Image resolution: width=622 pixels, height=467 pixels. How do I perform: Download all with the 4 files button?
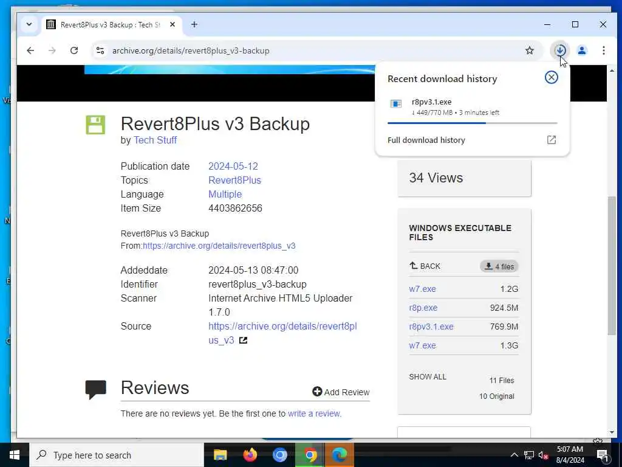tap(499, 266)
